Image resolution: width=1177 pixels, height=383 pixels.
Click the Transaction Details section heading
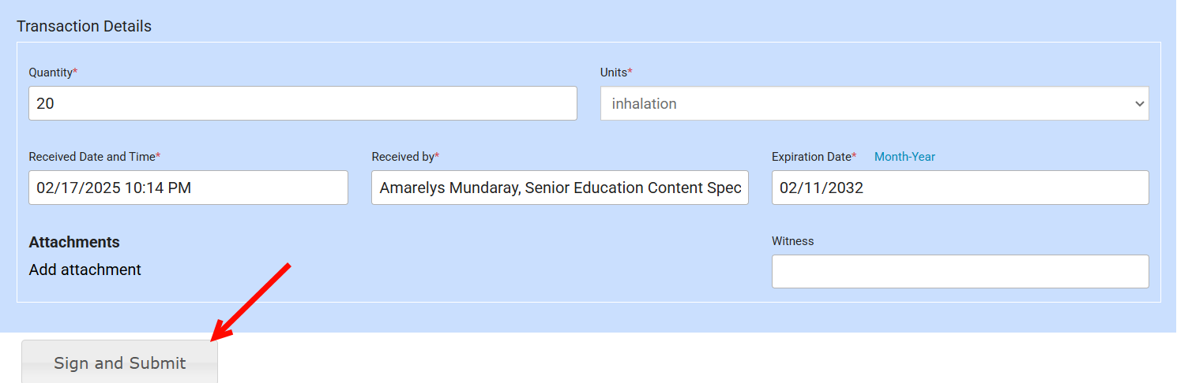pos(84,26)
